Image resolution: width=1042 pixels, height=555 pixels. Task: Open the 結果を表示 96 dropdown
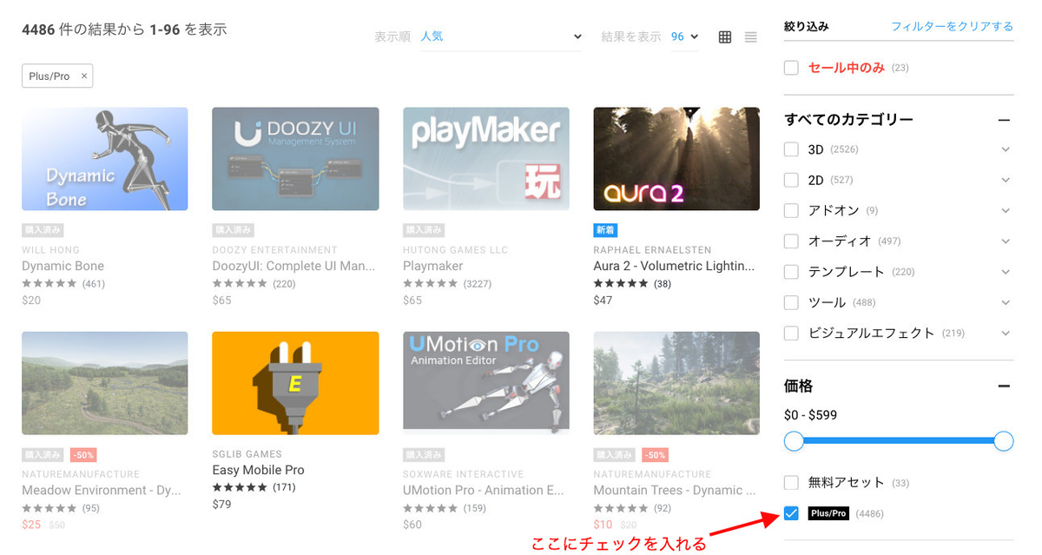(684, 37)
